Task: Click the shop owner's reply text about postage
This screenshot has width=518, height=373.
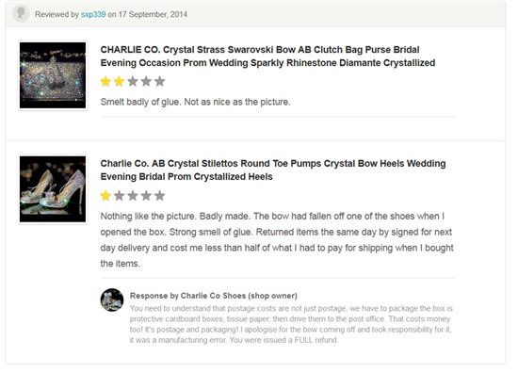Action: (291, 324)
